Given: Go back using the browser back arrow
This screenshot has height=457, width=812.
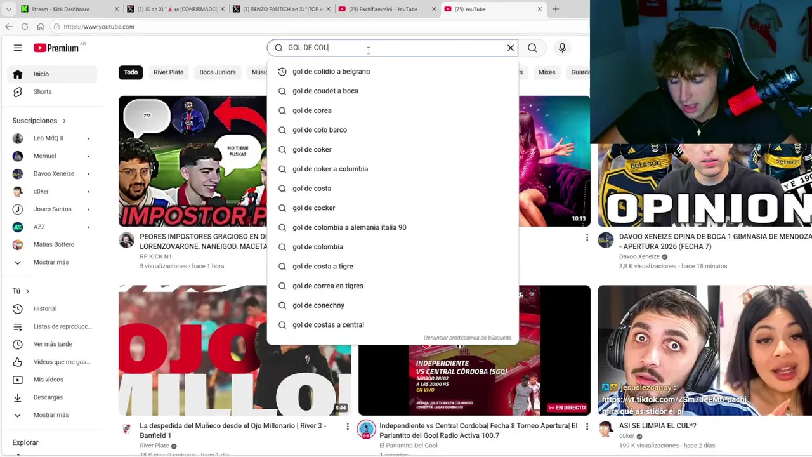Looking at the screenshot, I should pyautogui.click(x=8, y=27).
